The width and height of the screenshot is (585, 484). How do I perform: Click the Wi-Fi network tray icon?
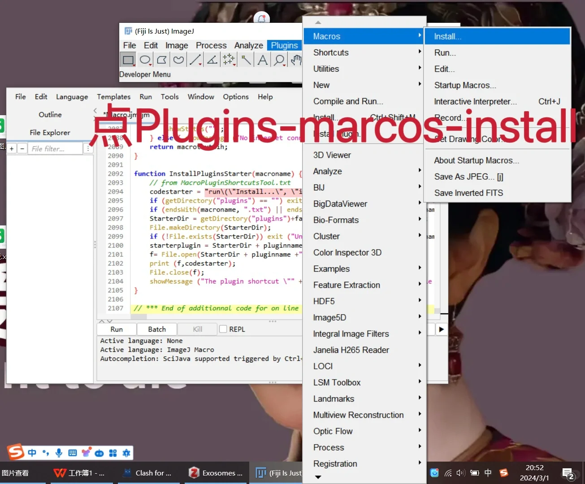coord(448,473)
